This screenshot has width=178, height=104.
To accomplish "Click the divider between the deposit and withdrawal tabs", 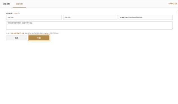I will pos(13,4).
